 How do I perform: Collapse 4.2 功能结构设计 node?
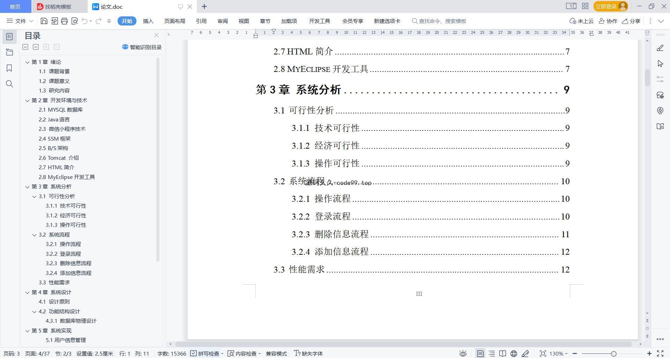(x=34, y=312)
